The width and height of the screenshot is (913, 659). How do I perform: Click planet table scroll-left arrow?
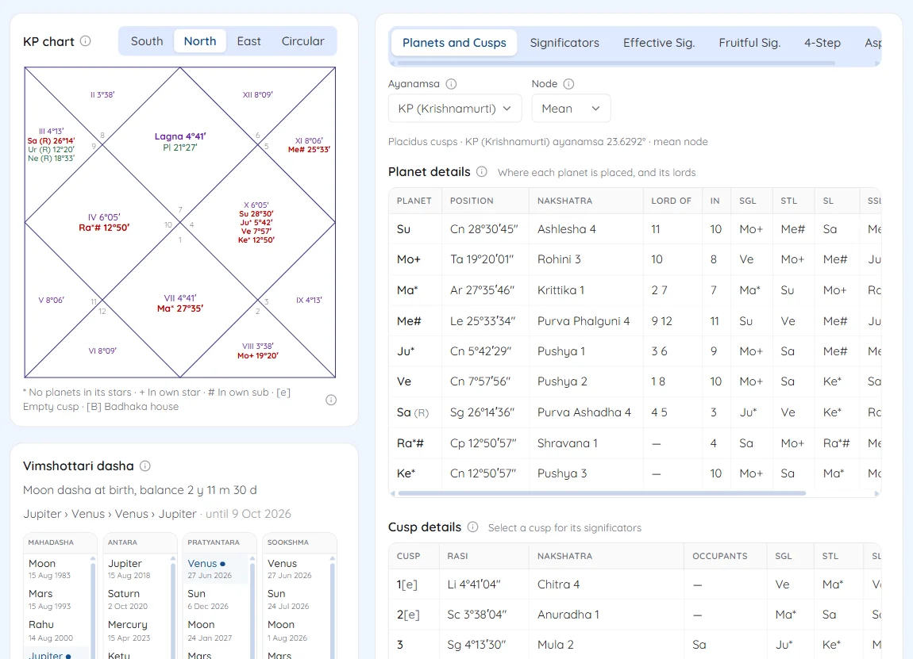tap(393, 493)
